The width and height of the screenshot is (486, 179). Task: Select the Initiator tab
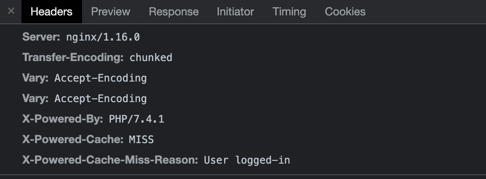(235, 12)
